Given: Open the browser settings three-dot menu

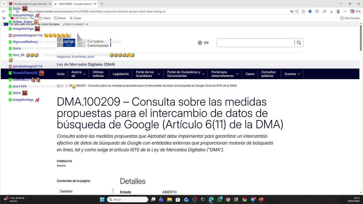Looking at the screenshot, I should point(345,11).
